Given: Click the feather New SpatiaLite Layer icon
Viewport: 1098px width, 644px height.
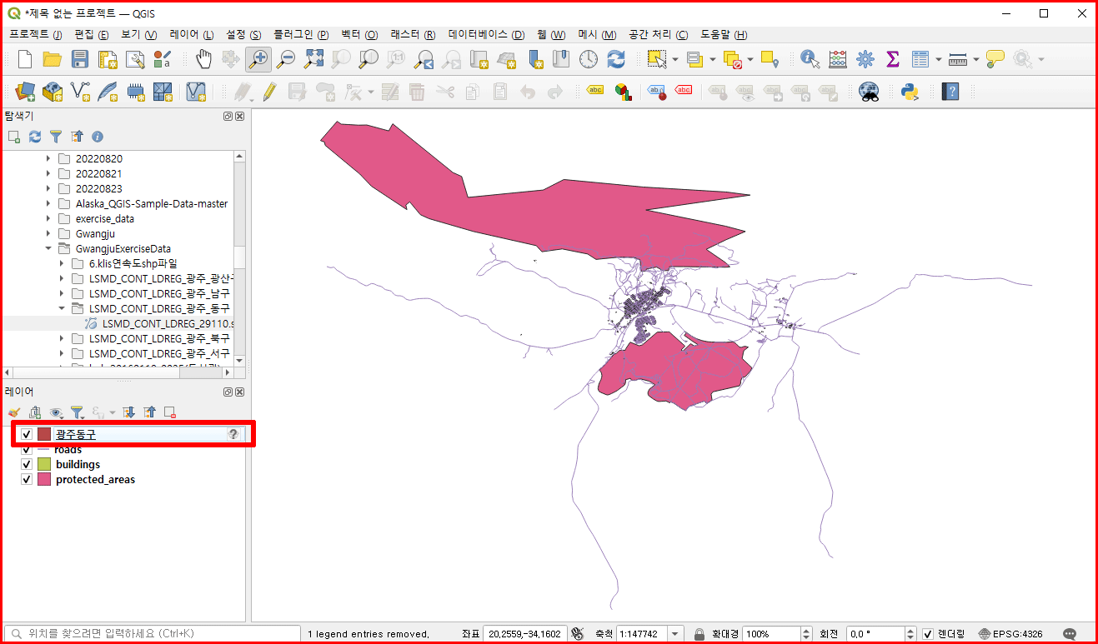Looking at the screenshot, I should point(108,92).
